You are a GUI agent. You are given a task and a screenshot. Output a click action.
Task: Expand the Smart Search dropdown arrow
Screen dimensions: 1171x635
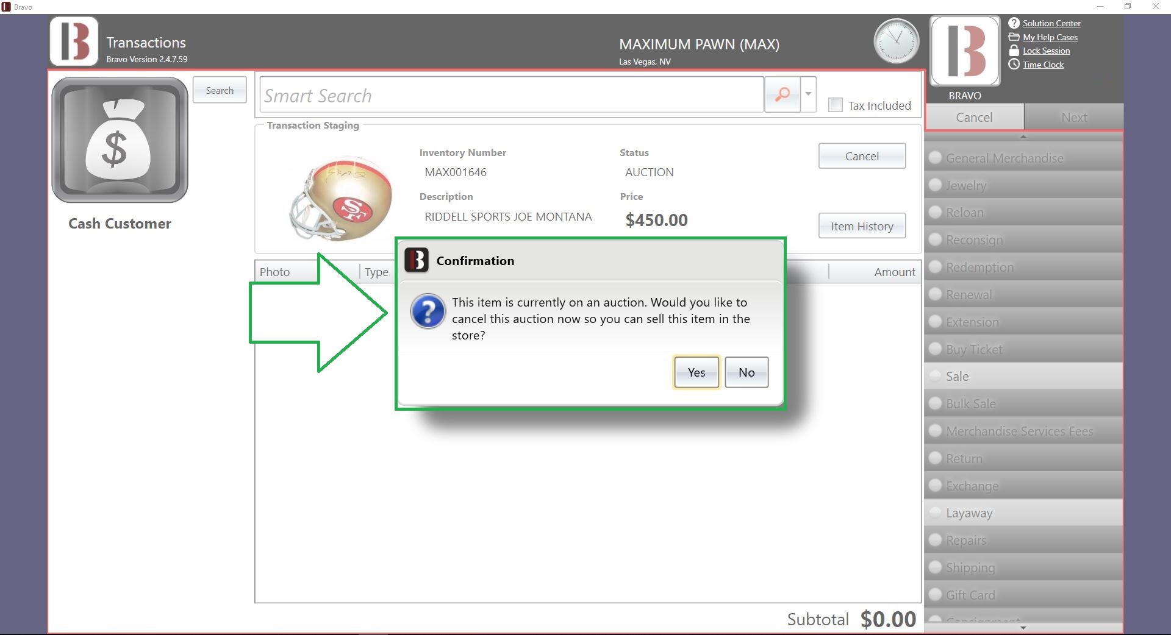pyautogui.click(x=808, y=94)
